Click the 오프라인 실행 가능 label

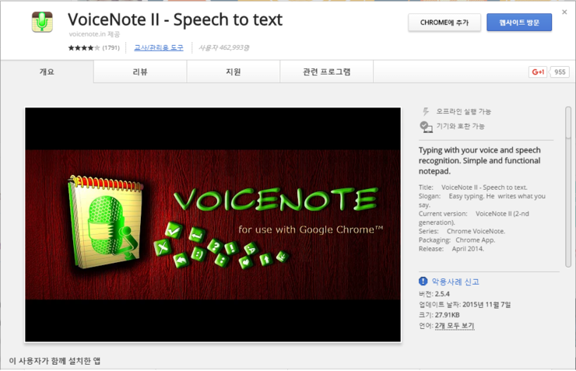click(464, 111)
